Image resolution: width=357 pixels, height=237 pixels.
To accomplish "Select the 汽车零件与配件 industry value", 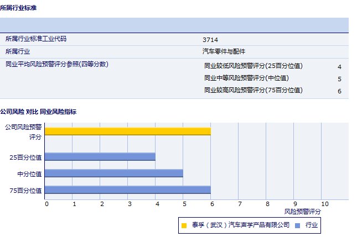I will [x=224, y=51].
